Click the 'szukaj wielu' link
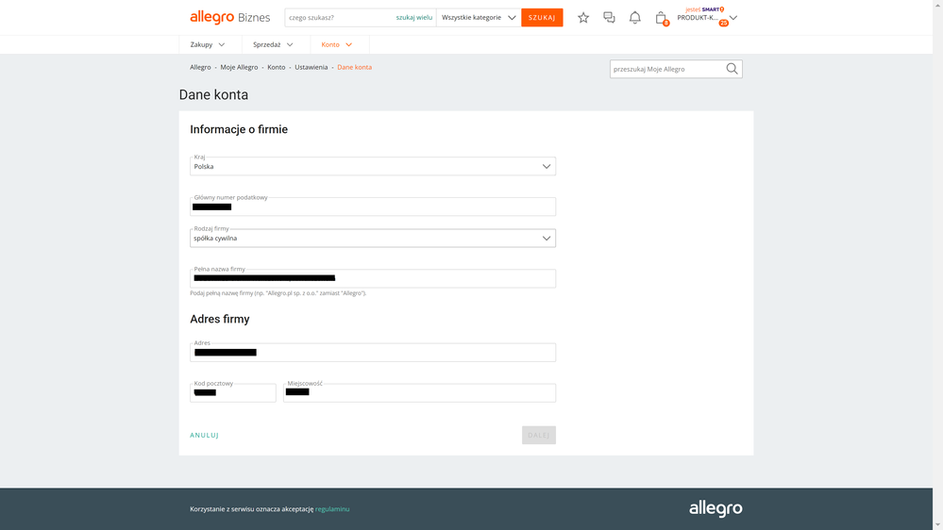 click(x=413, y=18)
